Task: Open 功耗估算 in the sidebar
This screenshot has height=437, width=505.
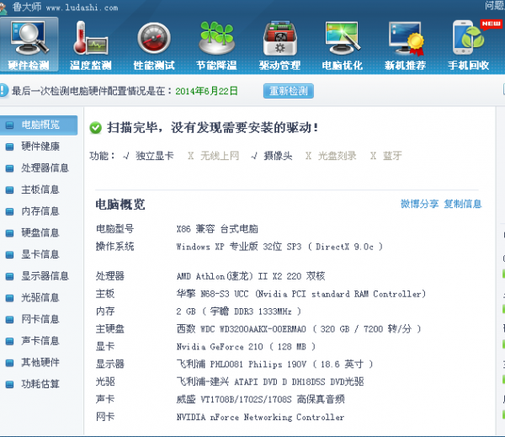Action: (39, 384)
